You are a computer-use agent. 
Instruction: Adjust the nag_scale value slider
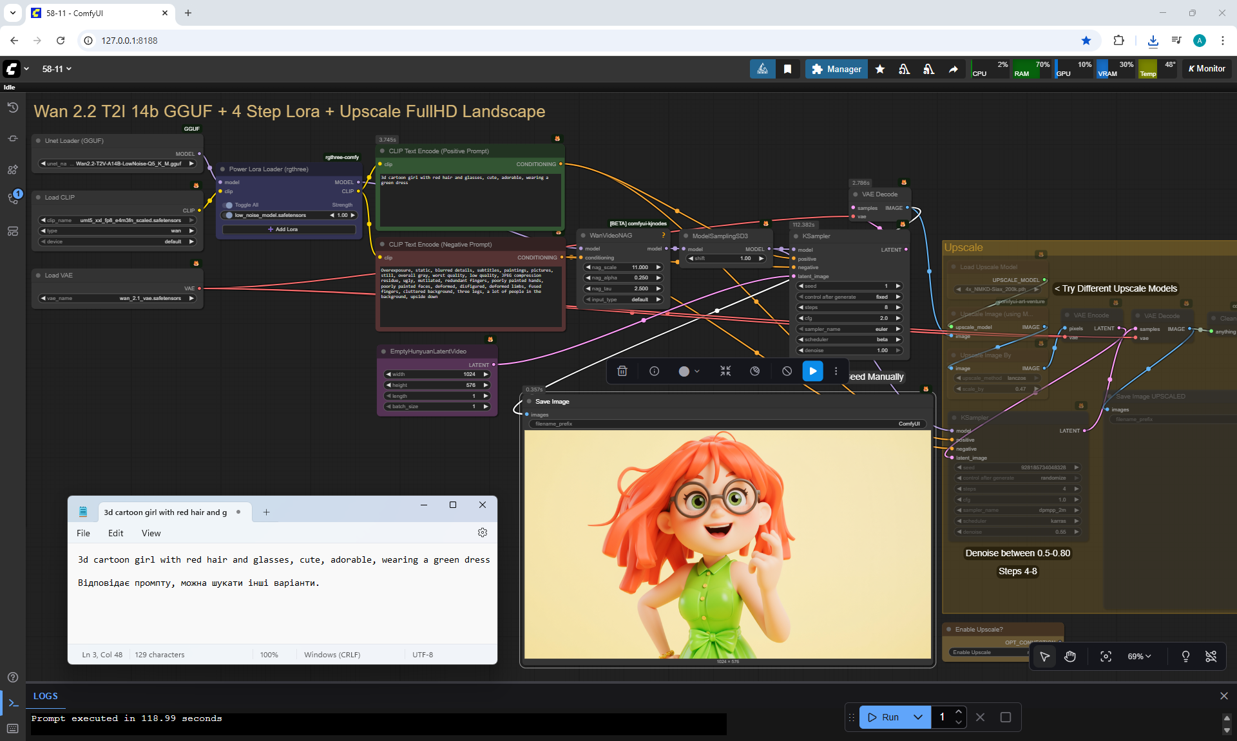623,267
